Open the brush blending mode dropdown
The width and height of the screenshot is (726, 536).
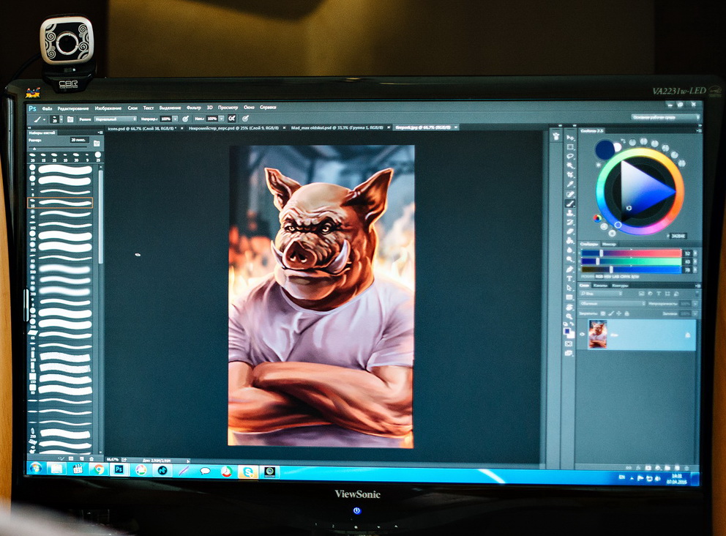[115, 119]
